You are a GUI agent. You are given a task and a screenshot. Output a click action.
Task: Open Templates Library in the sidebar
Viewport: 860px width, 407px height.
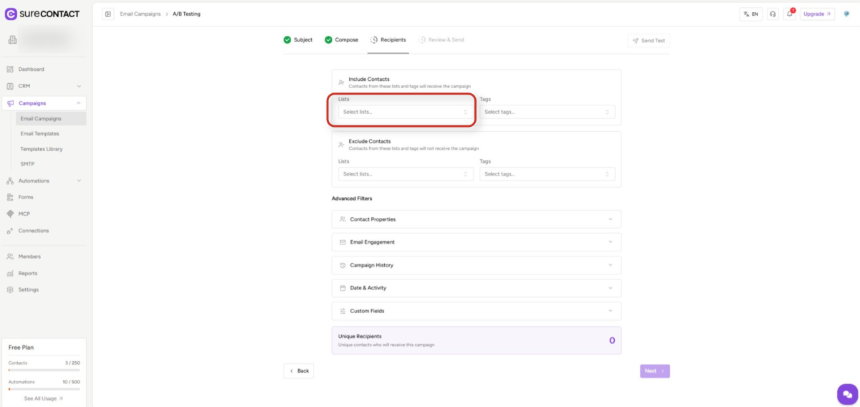coord(42,149)
